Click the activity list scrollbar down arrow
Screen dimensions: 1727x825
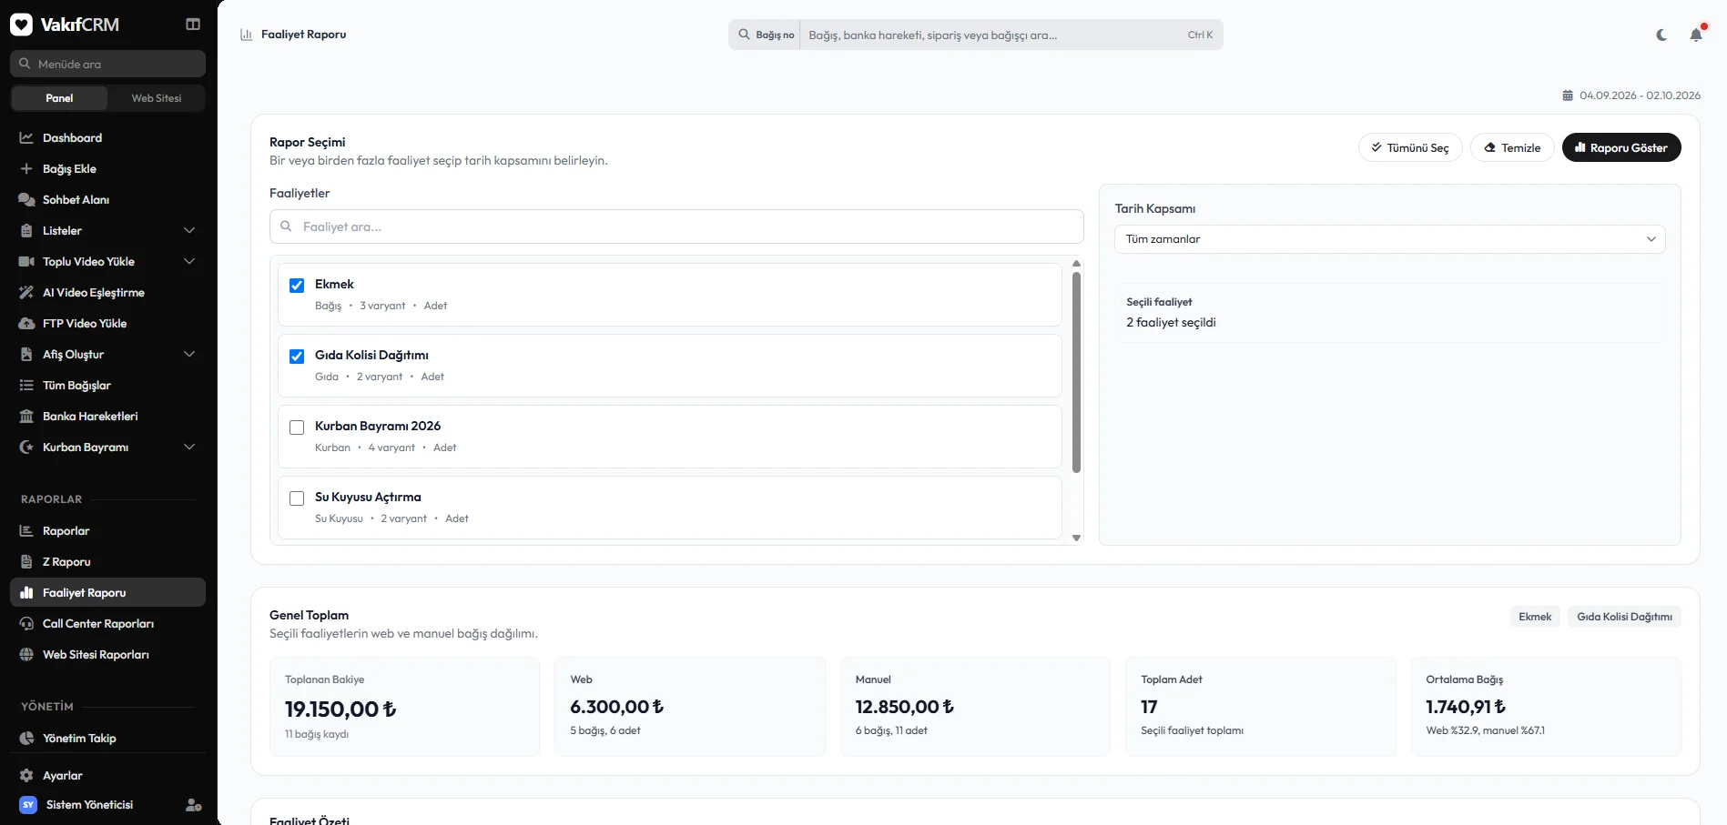[x=1076, y=538]
